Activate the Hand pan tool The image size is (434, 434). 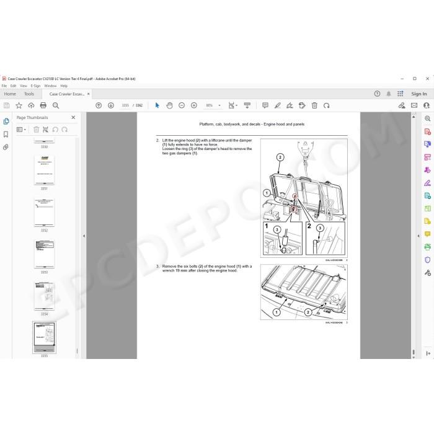tap(169, 105)
